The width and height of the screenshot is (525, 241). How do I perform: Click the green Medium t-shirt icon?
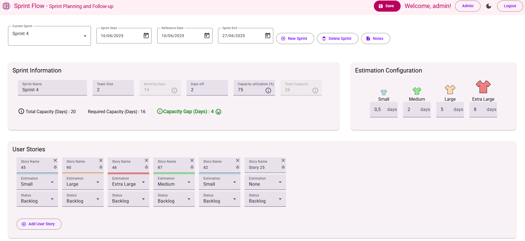pyautogui.click(x=417, y=91)
